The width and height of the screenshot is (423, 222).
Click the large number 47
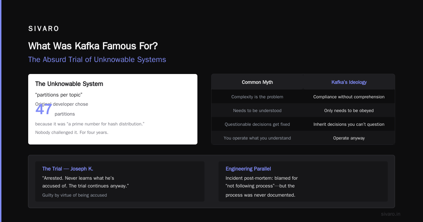point(44,110)
